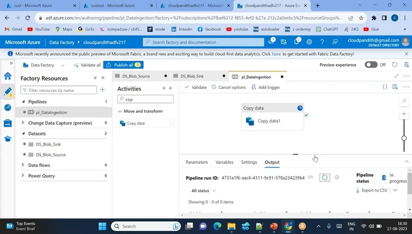The image size is (412, 234).
Task: Open the pipeline properties icon
Action: 395,87
